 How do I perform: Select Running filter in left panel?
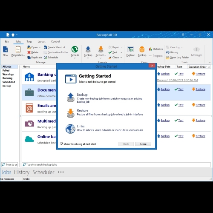pyautogui.click(x=7, y=78)
